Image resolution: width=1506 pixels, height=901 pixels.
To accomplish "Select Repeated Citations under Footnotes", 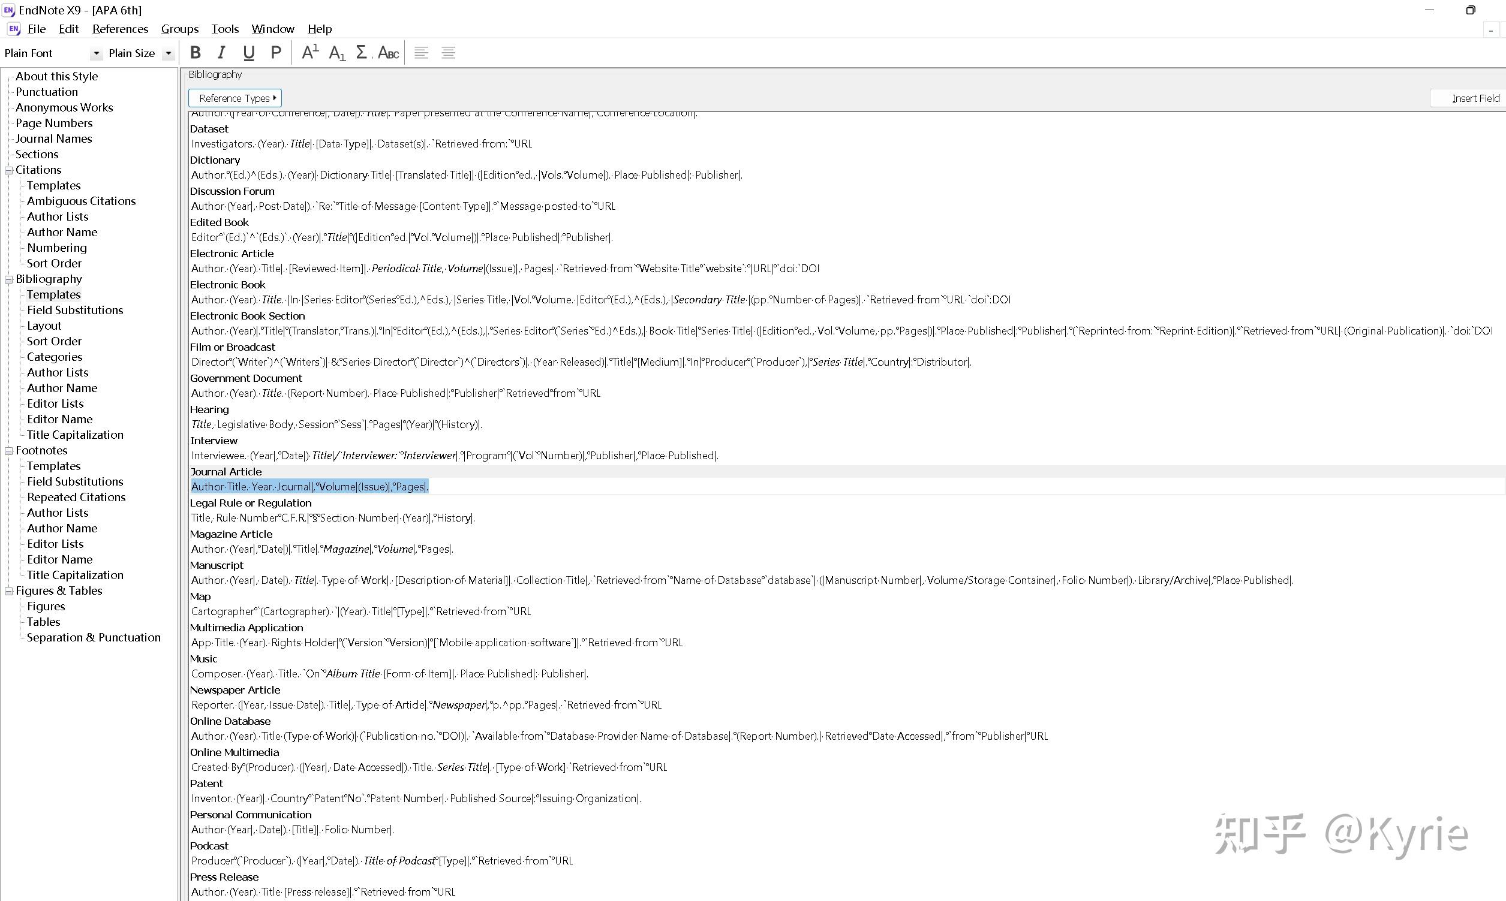I will point(77,497).
